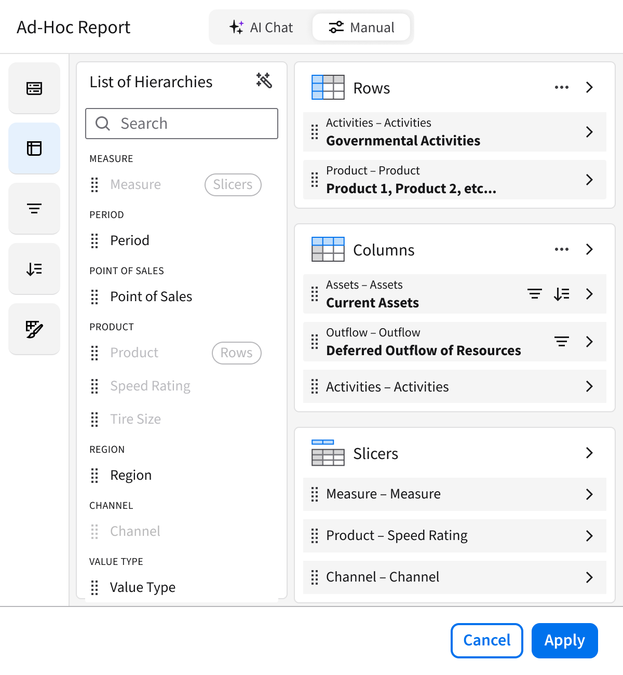Open the Rows more options menu
This screenshot has height=675, width=623.
click(562, 87)
